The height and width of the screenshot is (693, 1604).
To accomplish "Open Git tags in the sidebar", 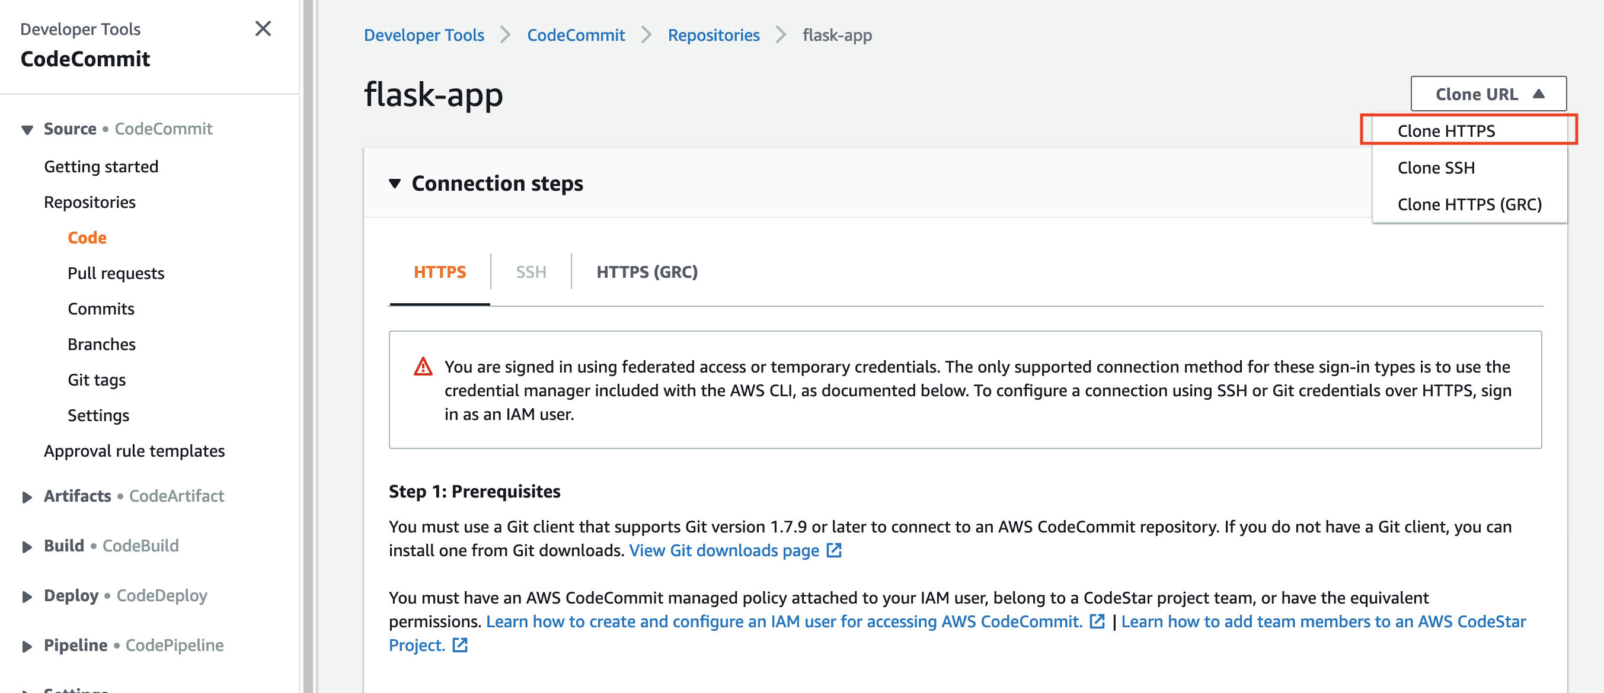I will (x=97, y=380).
